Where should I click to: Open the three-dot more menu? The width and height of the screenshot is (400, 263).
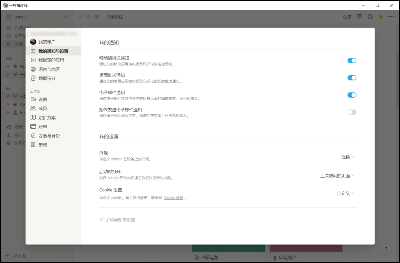(391, 17)
